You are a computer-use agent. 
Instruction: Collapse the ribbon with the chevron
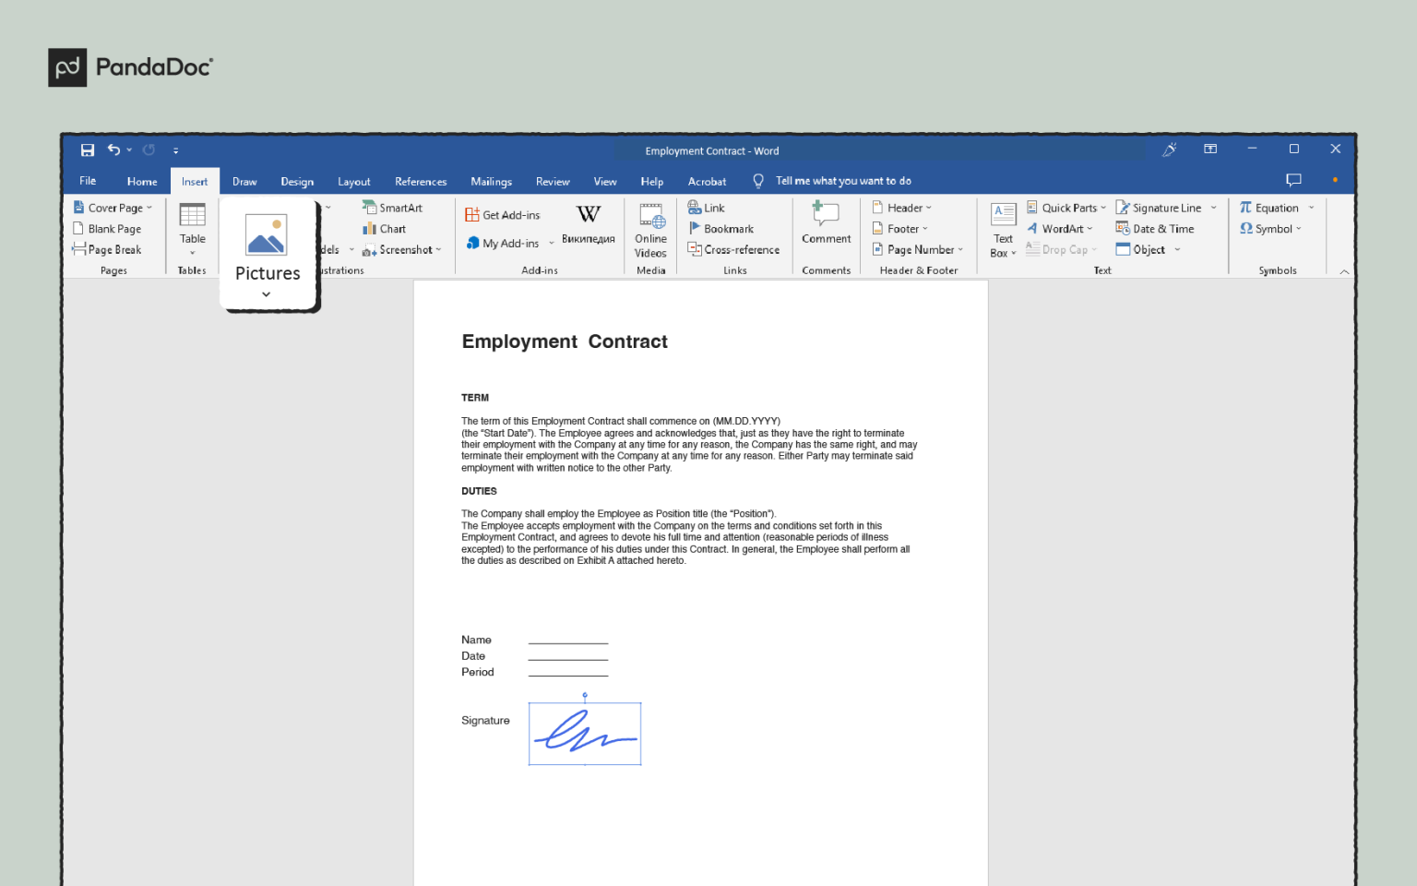click(x=1343, y=270)
